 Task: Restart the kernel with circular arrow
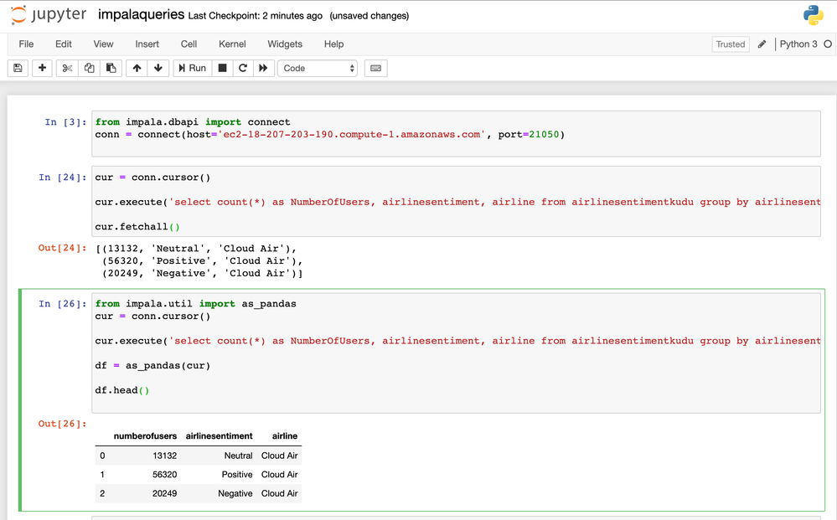pos(243,68)
